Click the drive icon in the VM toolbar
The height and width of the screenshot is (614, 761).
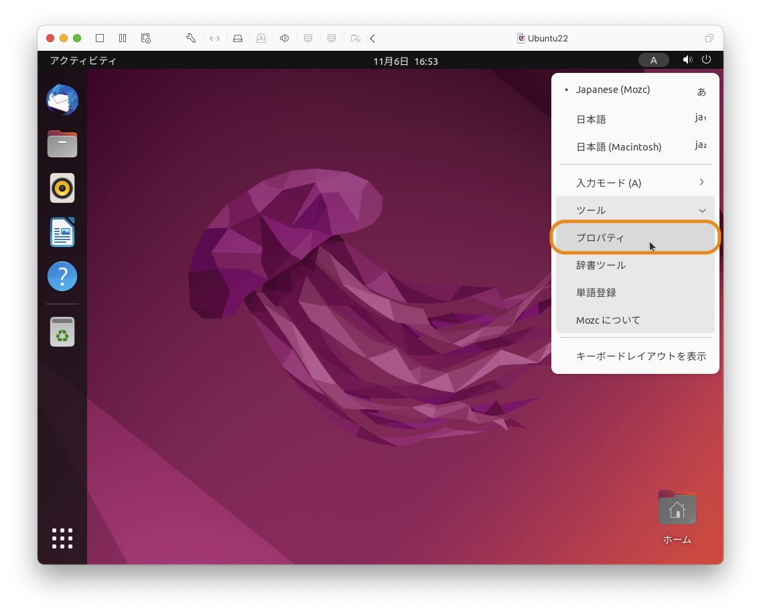pos(238,38)
